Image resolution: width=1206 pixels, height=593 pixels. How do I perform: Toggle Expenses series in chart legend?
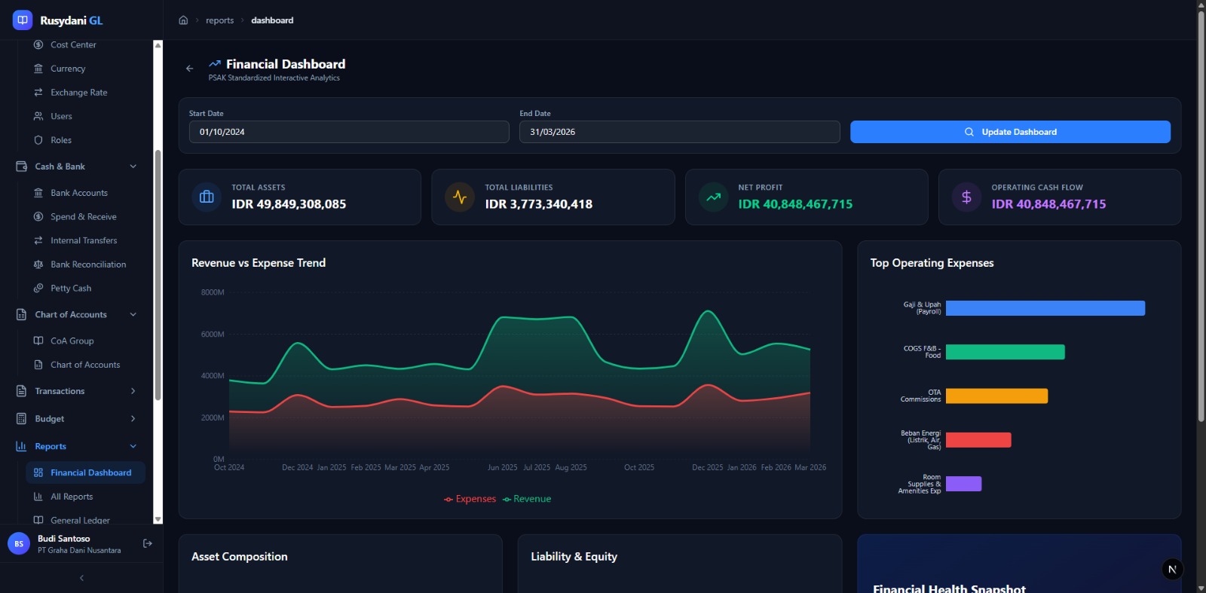point(470,499)
